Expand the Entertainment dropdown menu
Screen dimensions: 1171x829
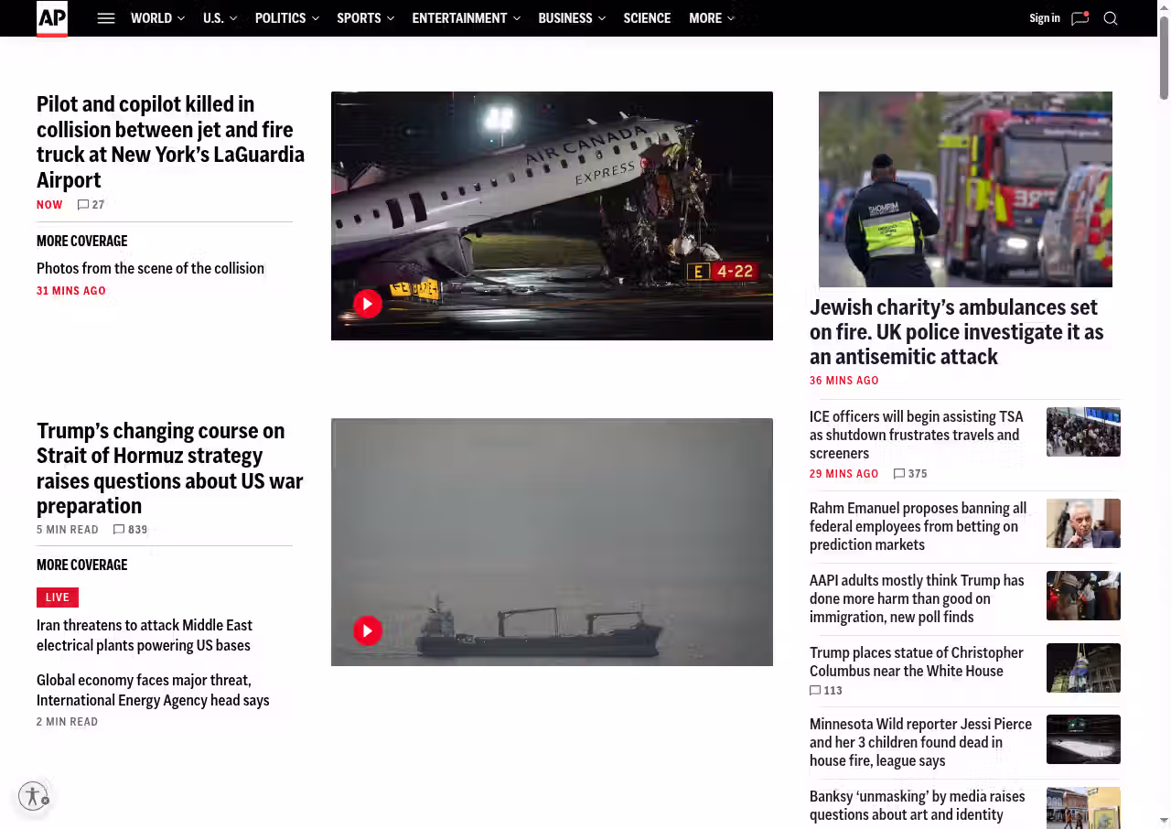coord(466,18)
